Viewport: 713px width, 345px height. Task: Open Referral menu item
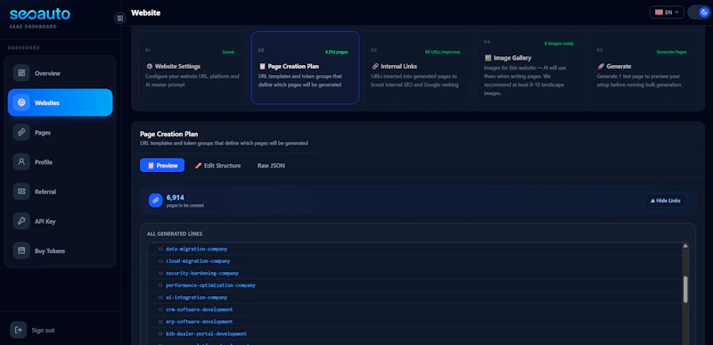(x=60, y=192)
